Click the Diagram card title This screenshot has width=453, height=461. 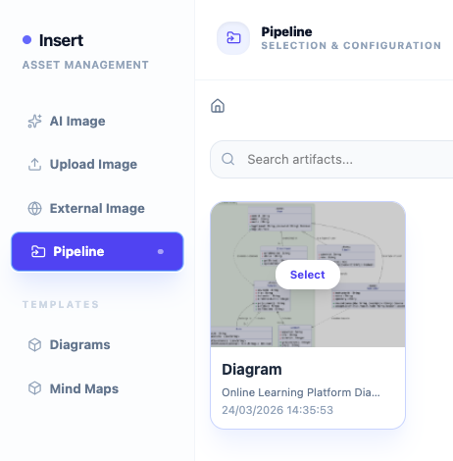click(252, 370)
